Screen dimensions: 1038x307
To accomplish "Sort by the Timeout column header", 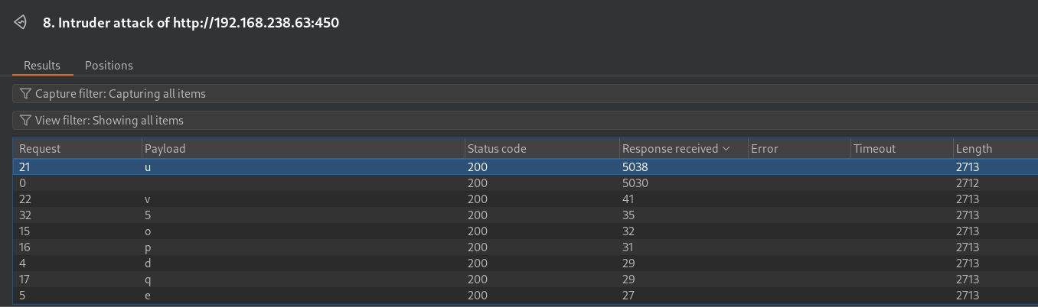I will click(902, 149).
